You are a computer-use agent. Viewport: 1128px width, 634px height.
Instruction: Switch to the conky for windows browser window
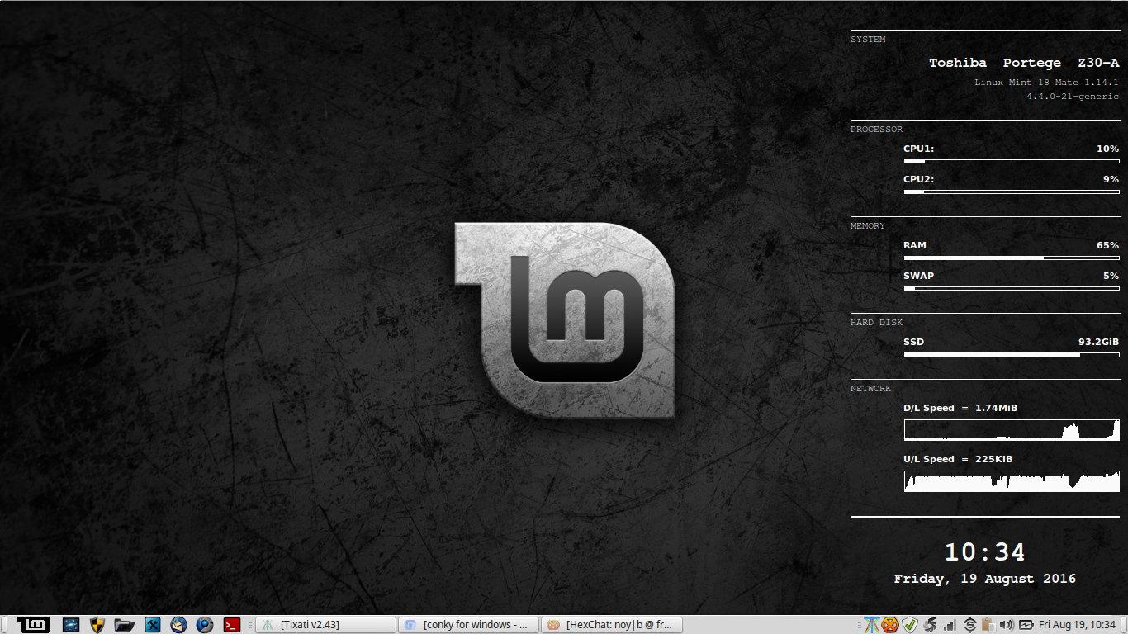tap(468, 625)
